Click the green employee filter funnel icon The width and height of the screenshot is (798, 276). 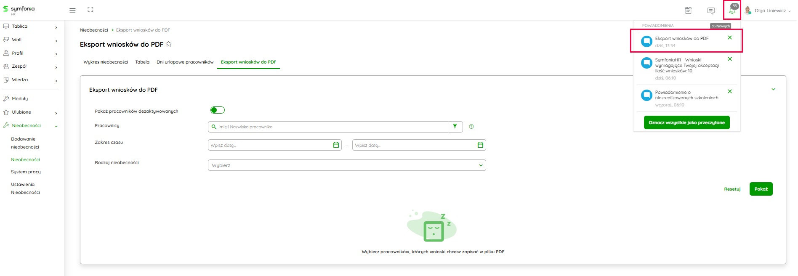tap(455, 127)
